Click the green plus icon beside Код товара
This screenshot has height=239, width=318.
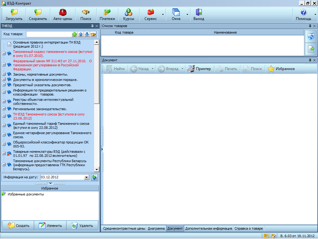[75, 34]
